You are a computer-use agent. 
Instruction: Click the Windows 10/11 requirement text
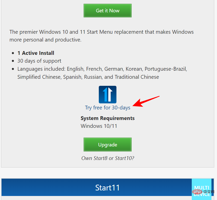[x=99, y=126]
